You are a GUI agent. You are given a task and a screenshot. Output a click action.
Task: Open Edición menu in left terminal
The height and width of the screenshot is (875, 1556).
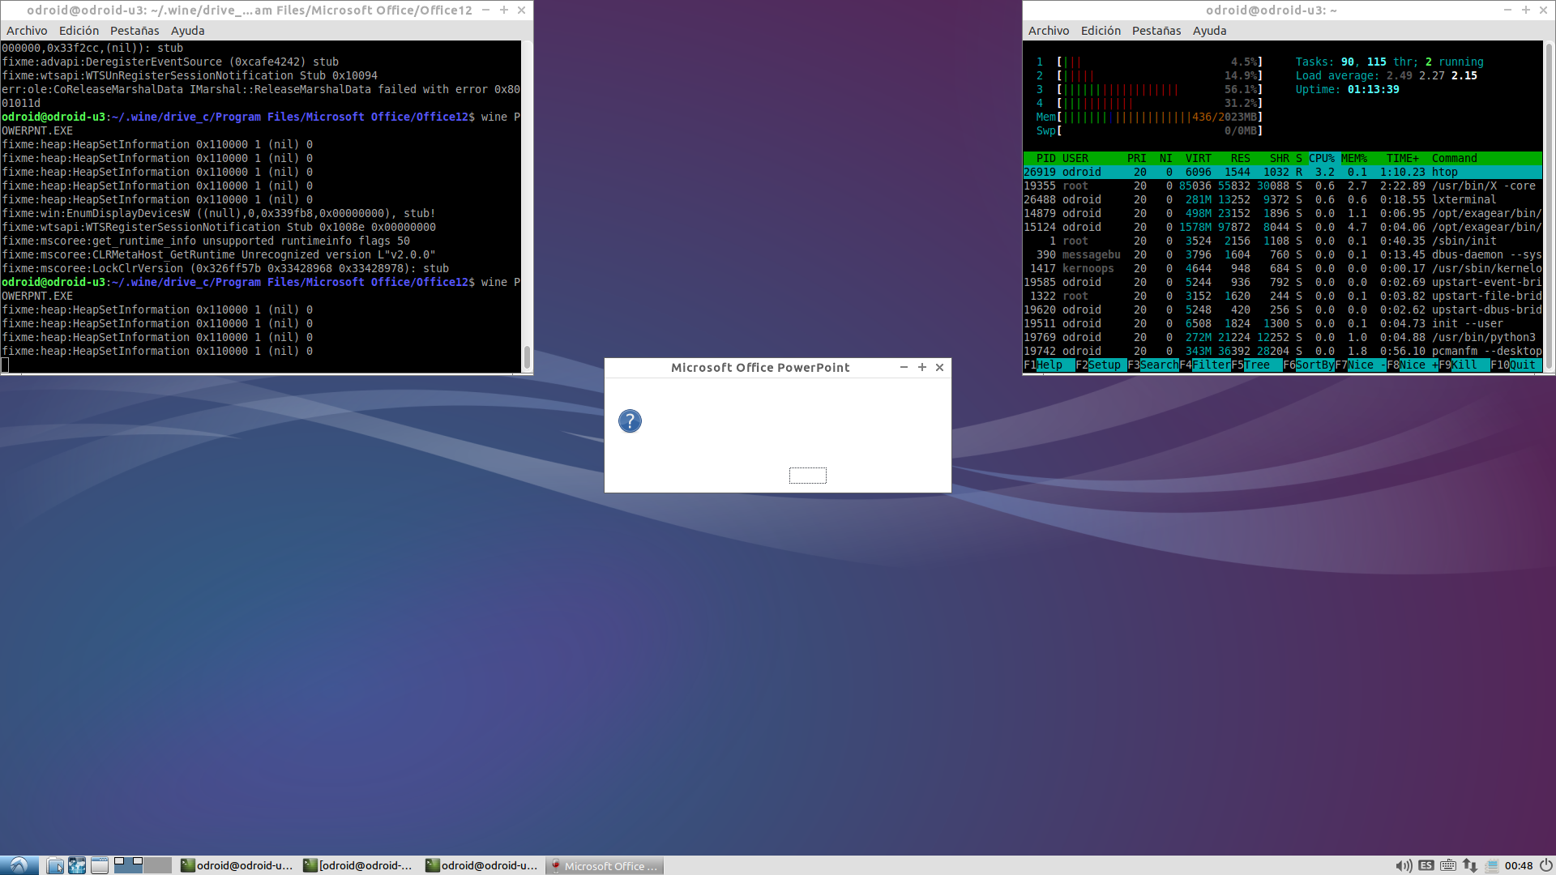79,31
